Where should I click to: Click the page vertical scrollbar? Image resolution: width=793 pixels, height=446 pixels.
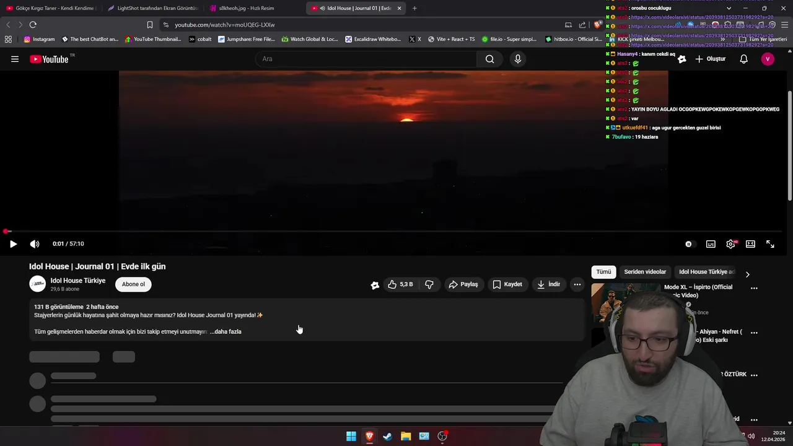[789, 146]
